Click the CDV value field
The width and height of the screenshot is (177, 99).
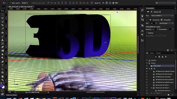tap(153, 23)
